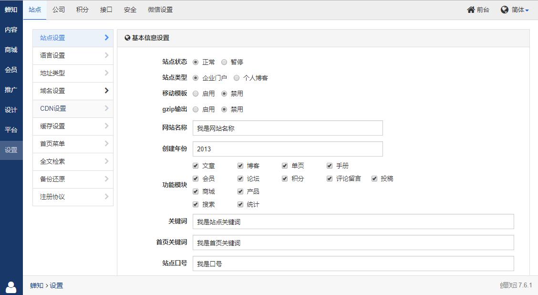Go to 商城 in left navigation
Screen dimensions: 538x295
11,50
